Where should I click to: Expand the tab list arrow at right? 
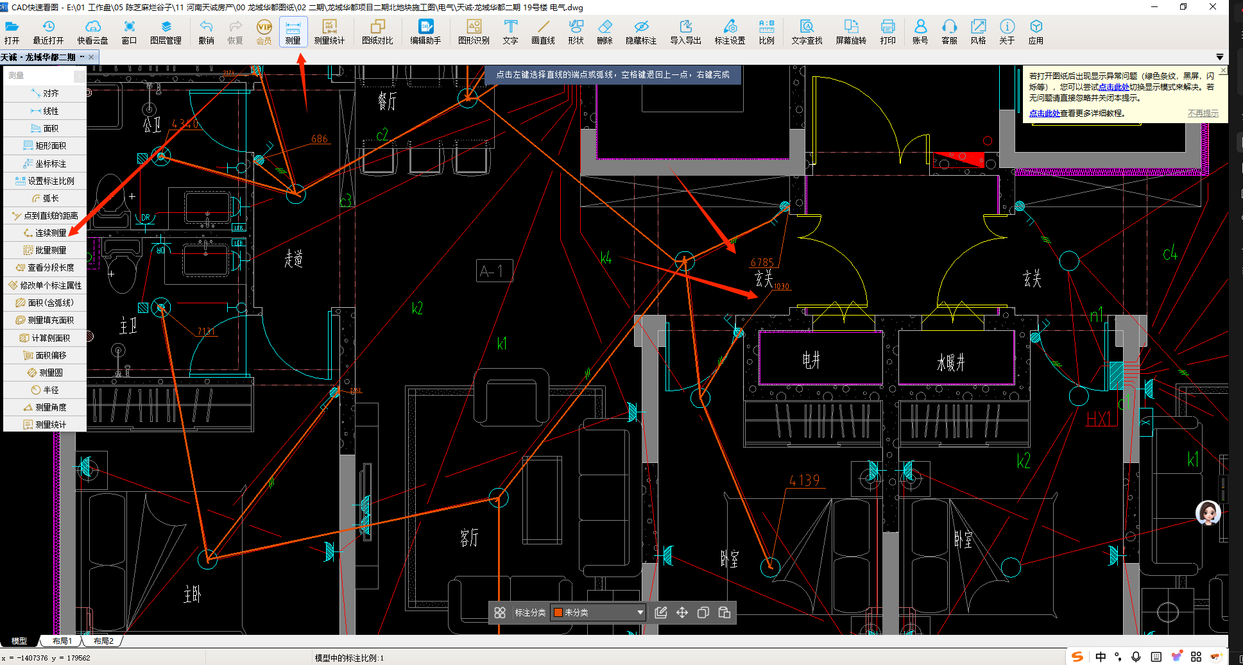[x=1219, y=57]
